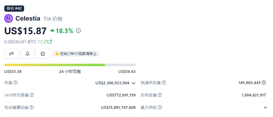The height and width of the screenshot is (117, 273).
Task: Click the TIA 价格 ticker label
Action: tap(53, 19)
